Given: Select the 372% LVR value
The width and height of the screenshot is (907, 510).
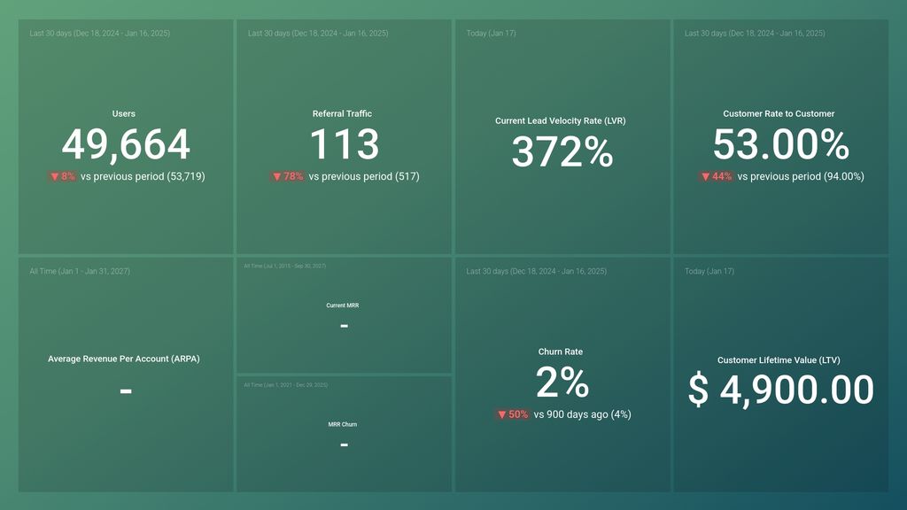Looking at the screenshot, I should coord(562,152).
